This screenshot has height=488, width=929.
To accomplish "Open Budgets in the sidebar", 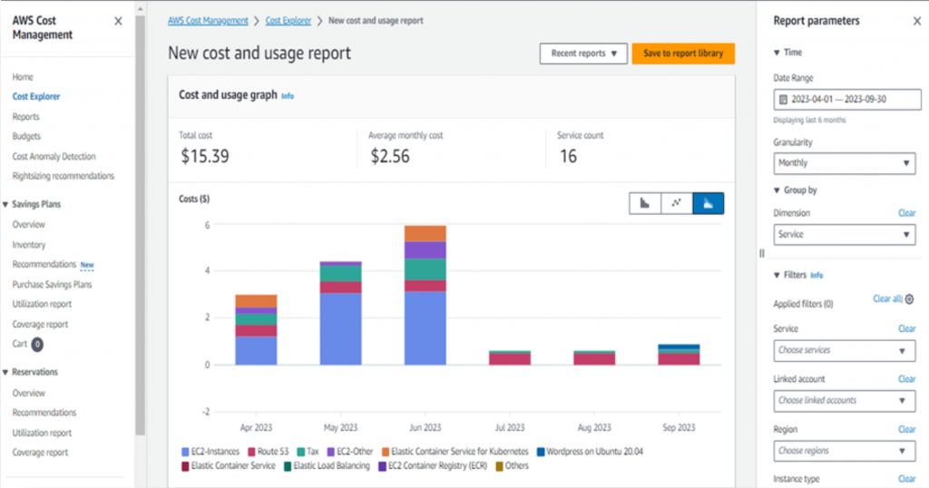I will (x=26, y=136).
